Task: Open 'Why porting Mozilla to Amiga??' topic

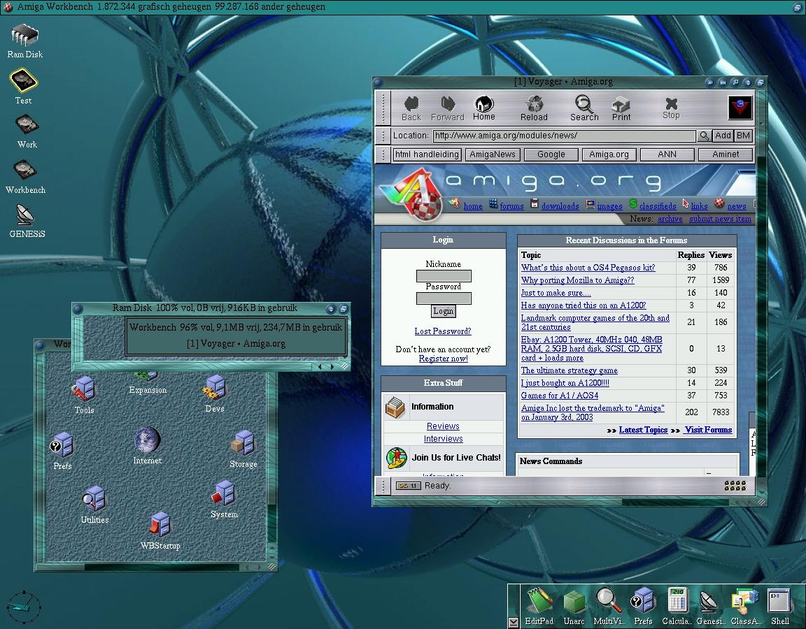Action: (577, 280)
